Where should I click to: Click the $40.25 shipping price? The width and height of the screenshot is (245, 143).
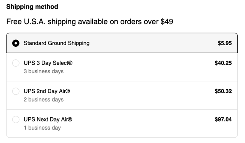pyautogui.click(x=223, y=63)
